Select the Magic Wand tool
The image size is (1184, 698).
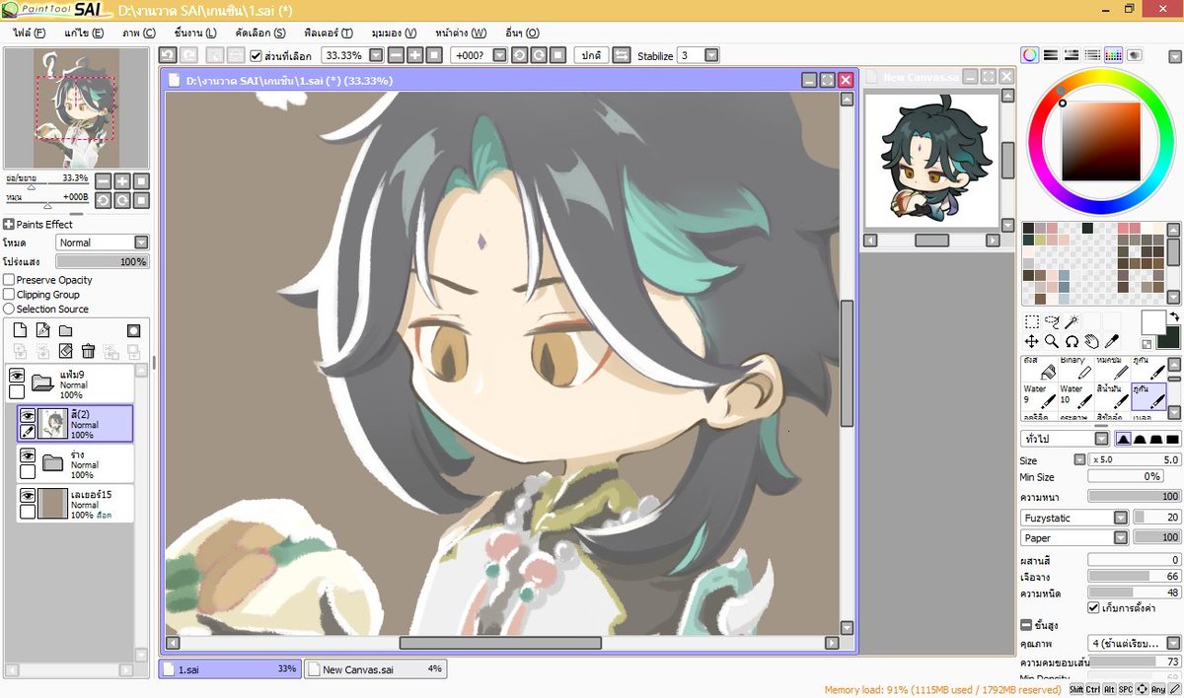pyautogui.click(x=1071, y=321)
